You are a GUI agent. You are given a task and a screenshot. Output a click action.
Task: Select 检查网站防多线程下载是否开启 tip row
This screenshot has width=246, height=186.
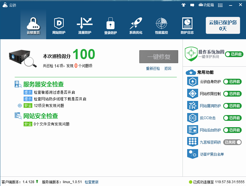click(x=55, y=99)
